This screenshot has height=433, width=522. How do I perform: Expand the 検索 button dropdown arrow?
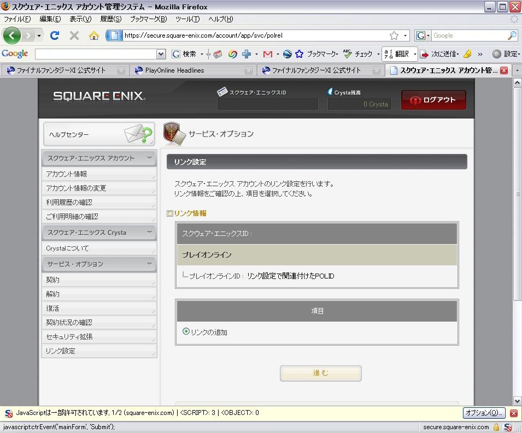(202, 54)
